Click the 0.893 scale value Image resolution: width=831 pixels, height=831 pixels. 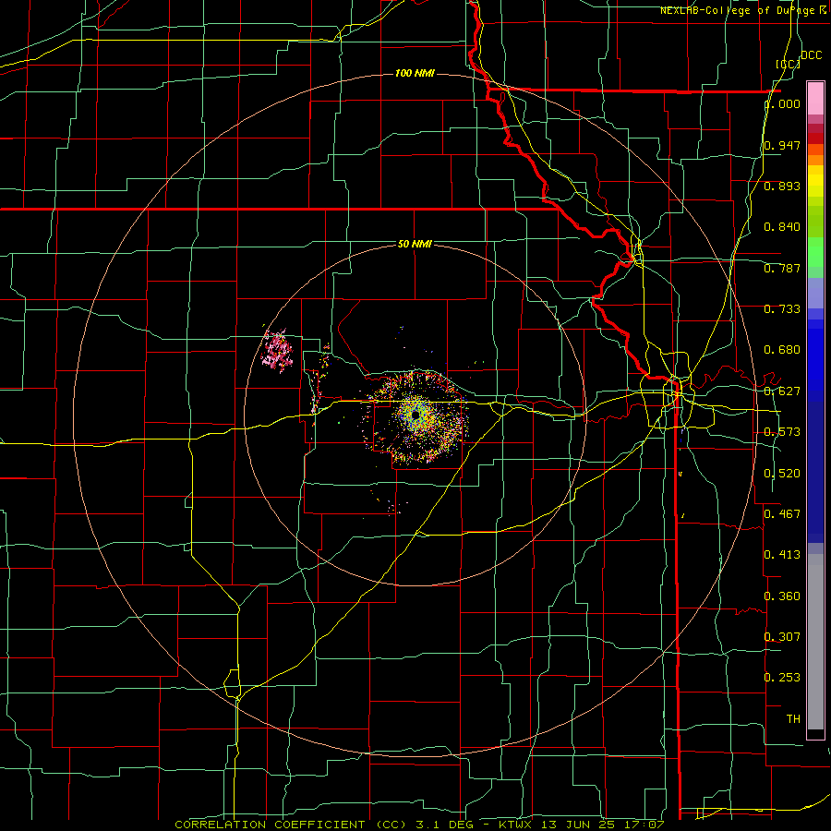click(x=782, y=186)
